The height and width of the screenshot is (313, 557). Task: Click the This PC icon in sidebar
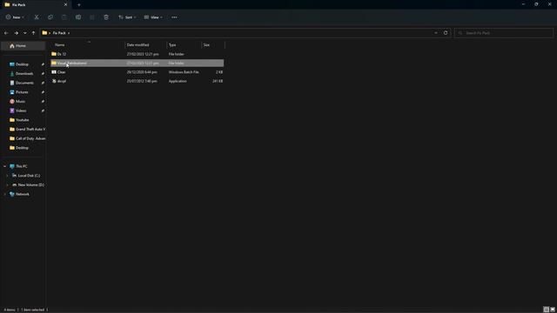12,166
